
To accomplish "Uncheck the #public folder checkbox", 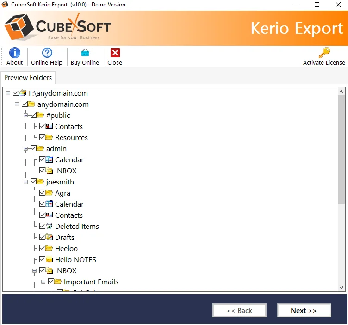I will click(33, 115).
